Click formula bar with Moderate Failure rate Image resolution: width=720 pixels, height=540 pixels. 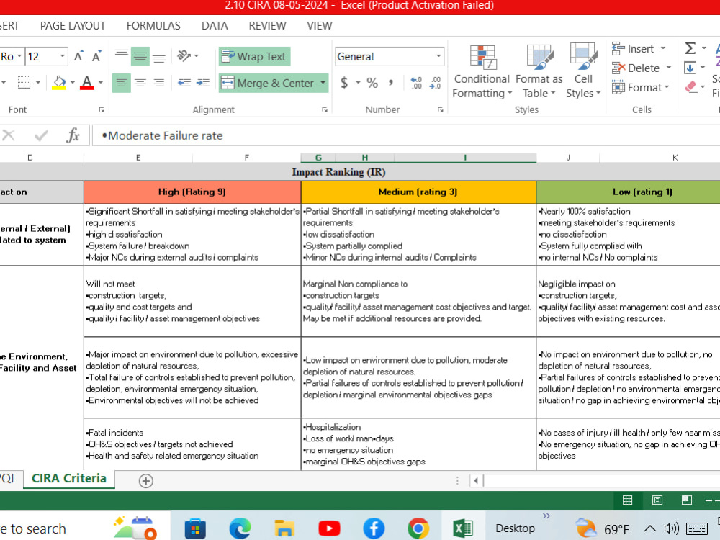[x=406, y=135]
